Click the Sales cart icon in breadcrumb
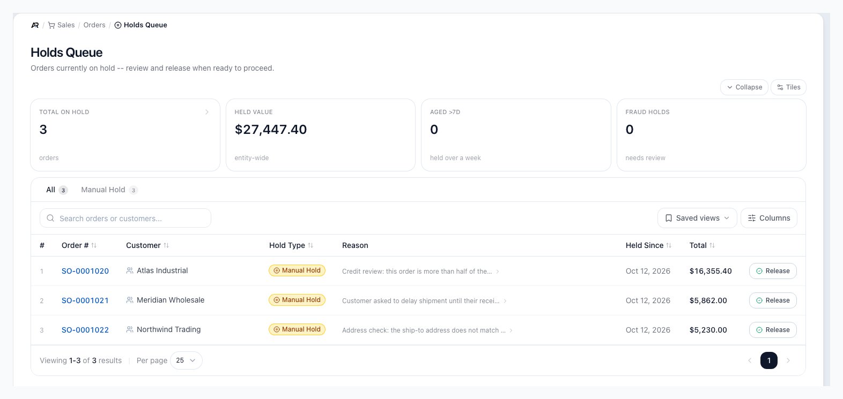Screen dimensions: 843x399 (x=51, y=25)
